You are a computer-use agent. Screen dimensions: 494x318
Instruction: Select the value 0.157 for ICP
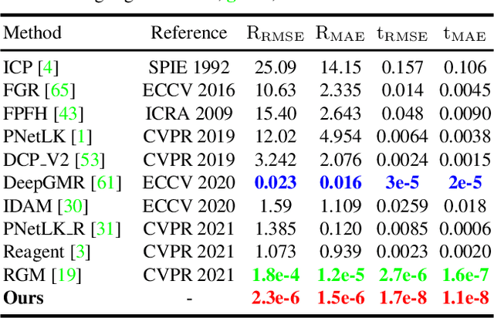[x=402, y=67]
